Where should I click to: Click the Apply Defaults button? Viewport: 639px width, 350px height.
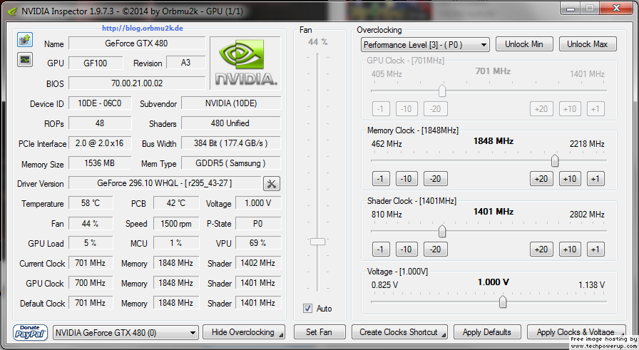pos(487,332)
